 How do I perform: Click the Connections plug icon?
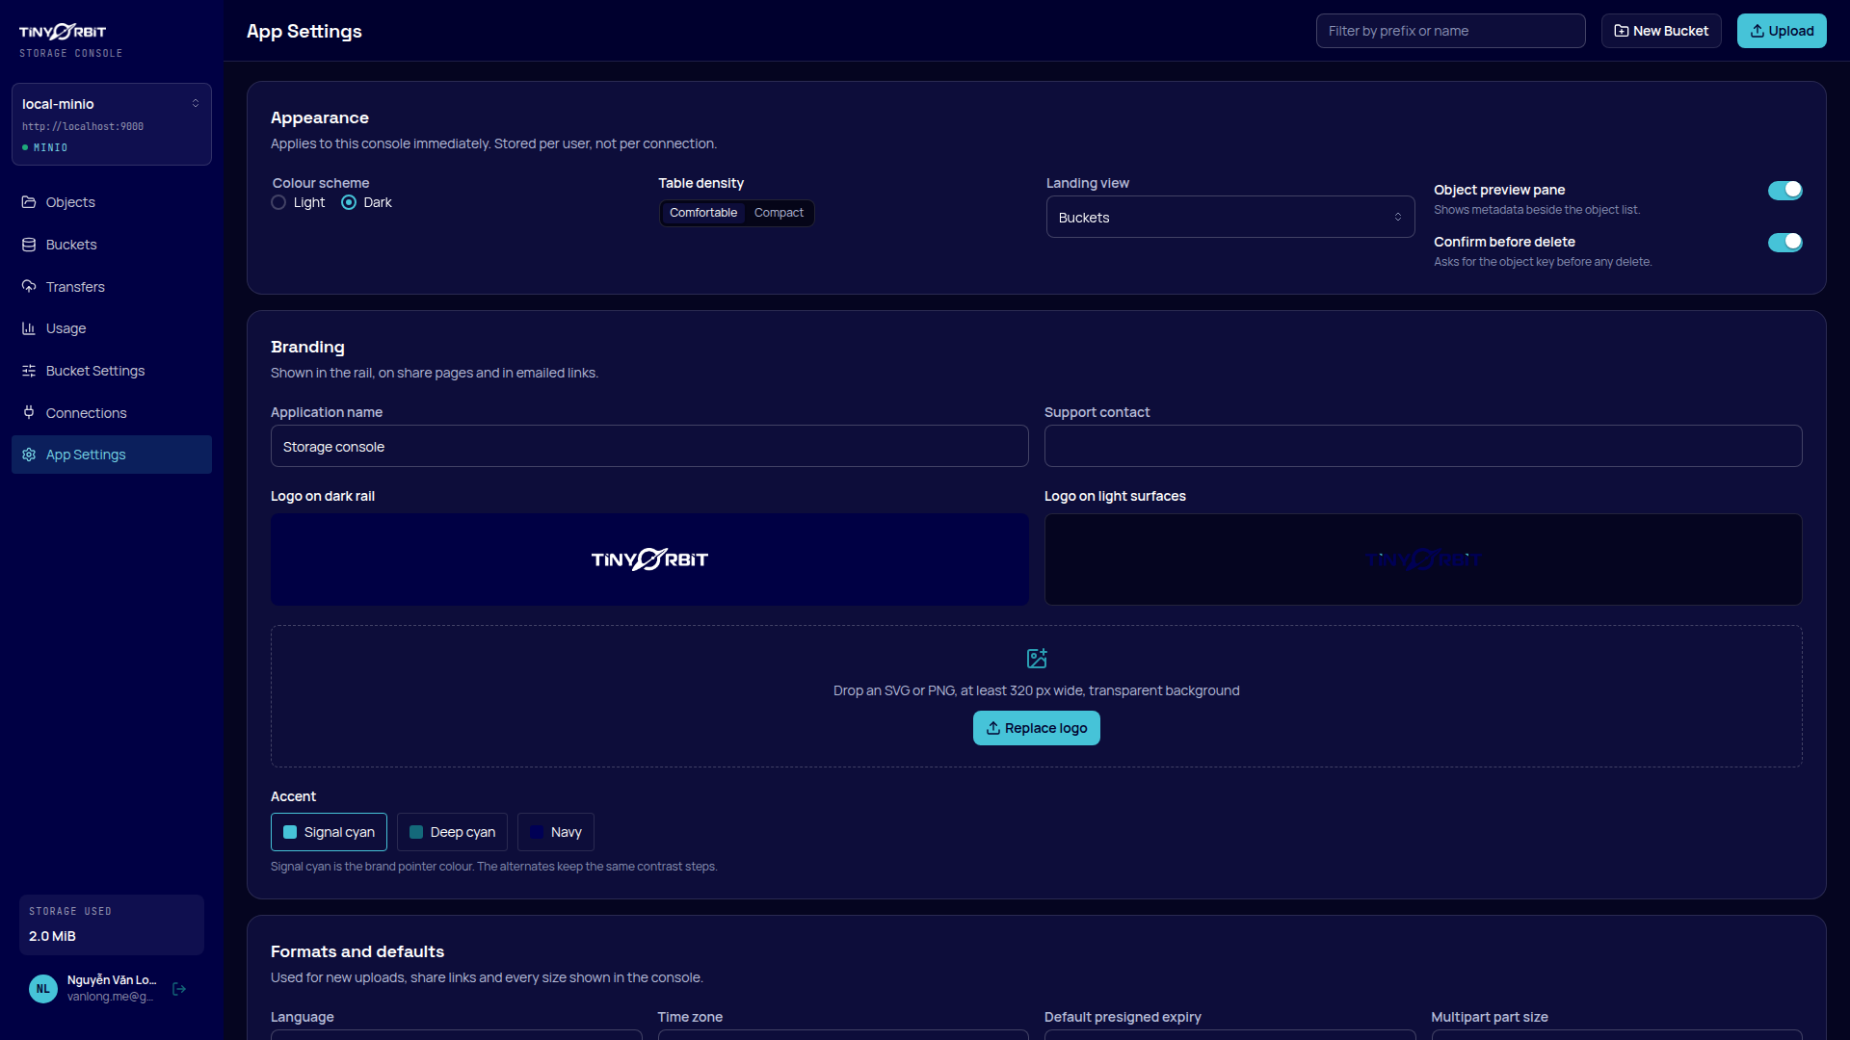(29, 412)
